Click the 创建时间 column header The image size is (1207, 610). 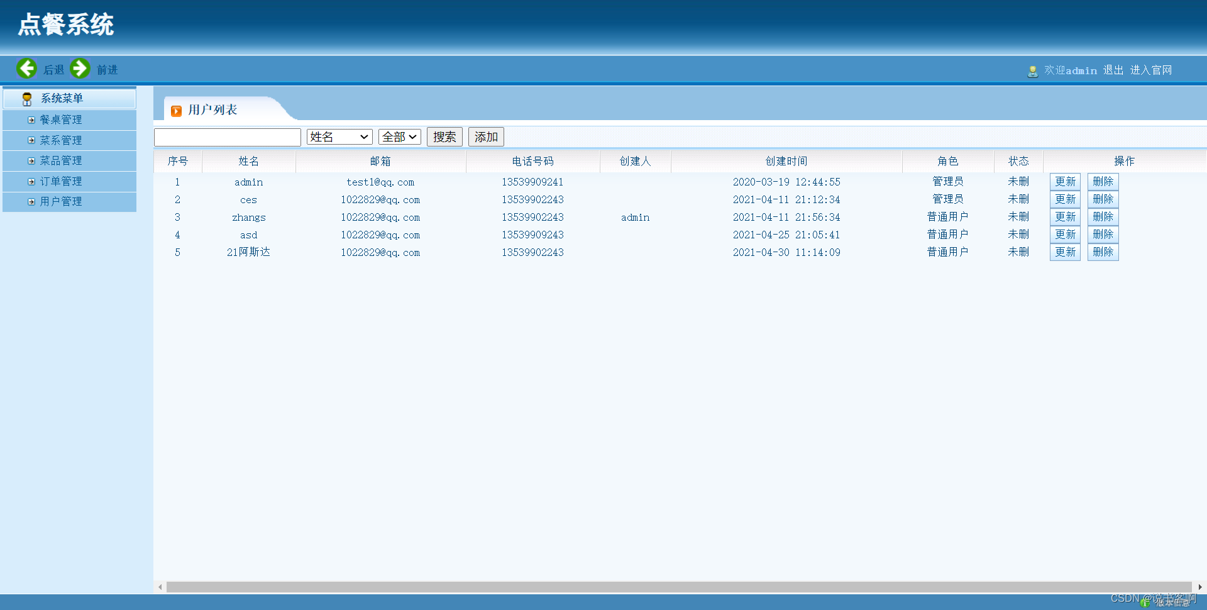786,162
